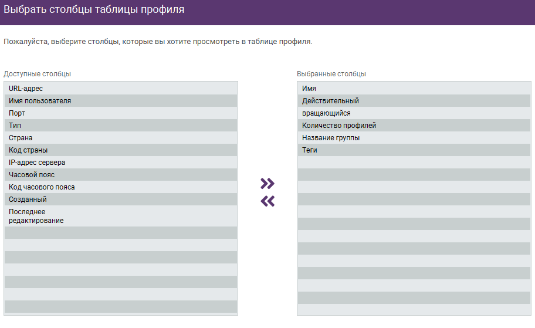Highlight the Код страны entry
535x328 pixels.
tap(121, 150)
